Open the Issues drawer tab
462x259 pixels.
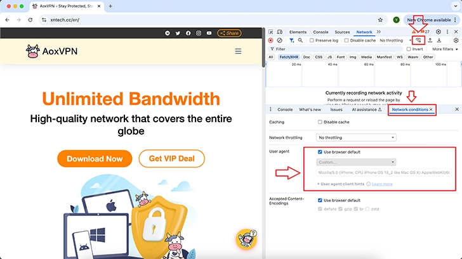[x=336, y=110]
